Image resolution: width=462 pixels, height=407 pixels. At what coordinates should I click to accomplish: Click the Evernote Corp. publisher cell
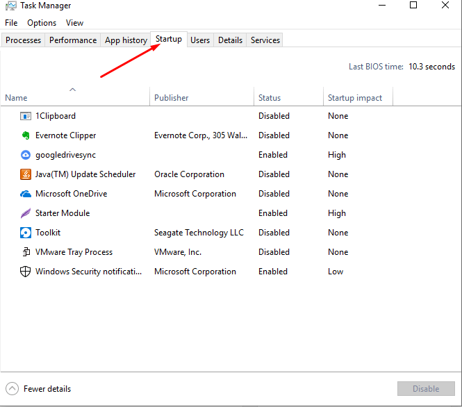click(201, 135)
